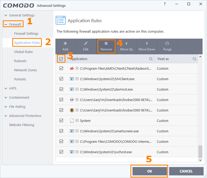Uncheck the AMD RadeonSoftware rule checkbox

tap(61, 68)
